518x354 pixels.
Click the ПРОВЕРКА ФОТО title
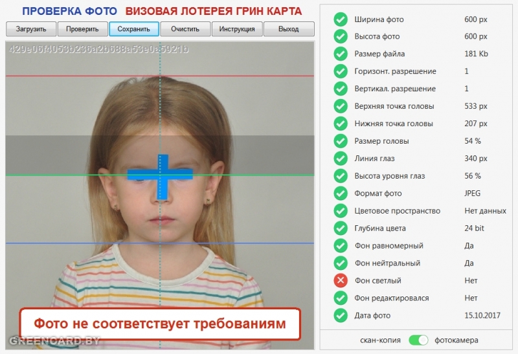click(x=70, y=11)
